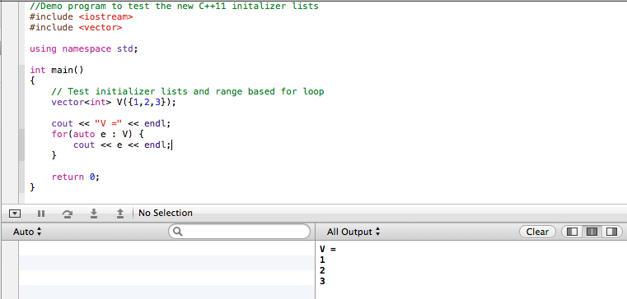The image size is (627, 299).
Task: Open the All Output filter dropdown
Action: tap(353, 232)
